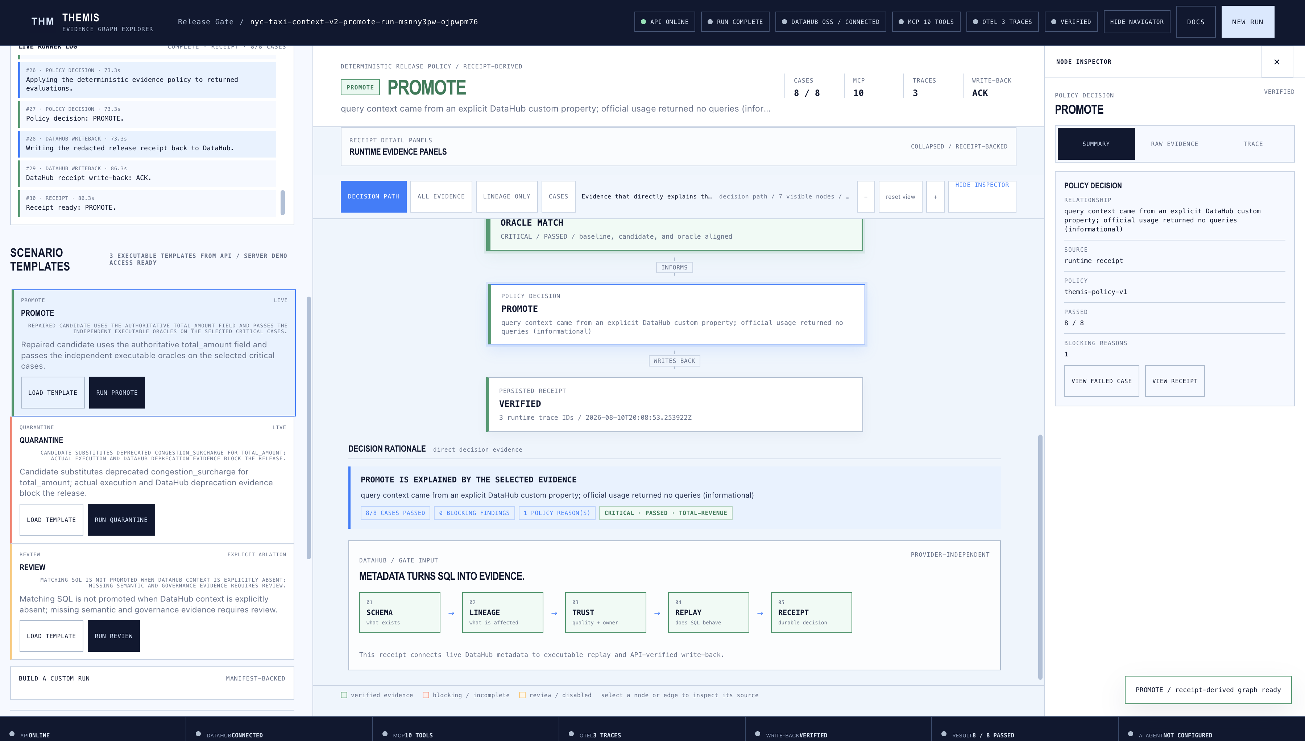Viewport: 1305px width, 741px height.
Task: Click DATAHUB OSS / CONNECTED chip
Action: 830,22
